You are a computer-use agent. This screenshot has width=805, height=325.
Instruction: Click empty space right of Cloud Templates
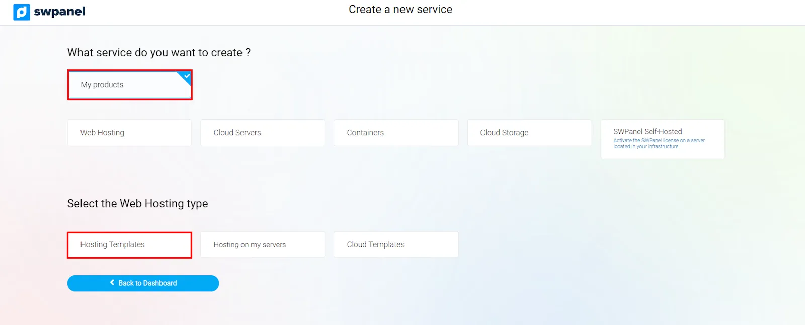(579, 245)
